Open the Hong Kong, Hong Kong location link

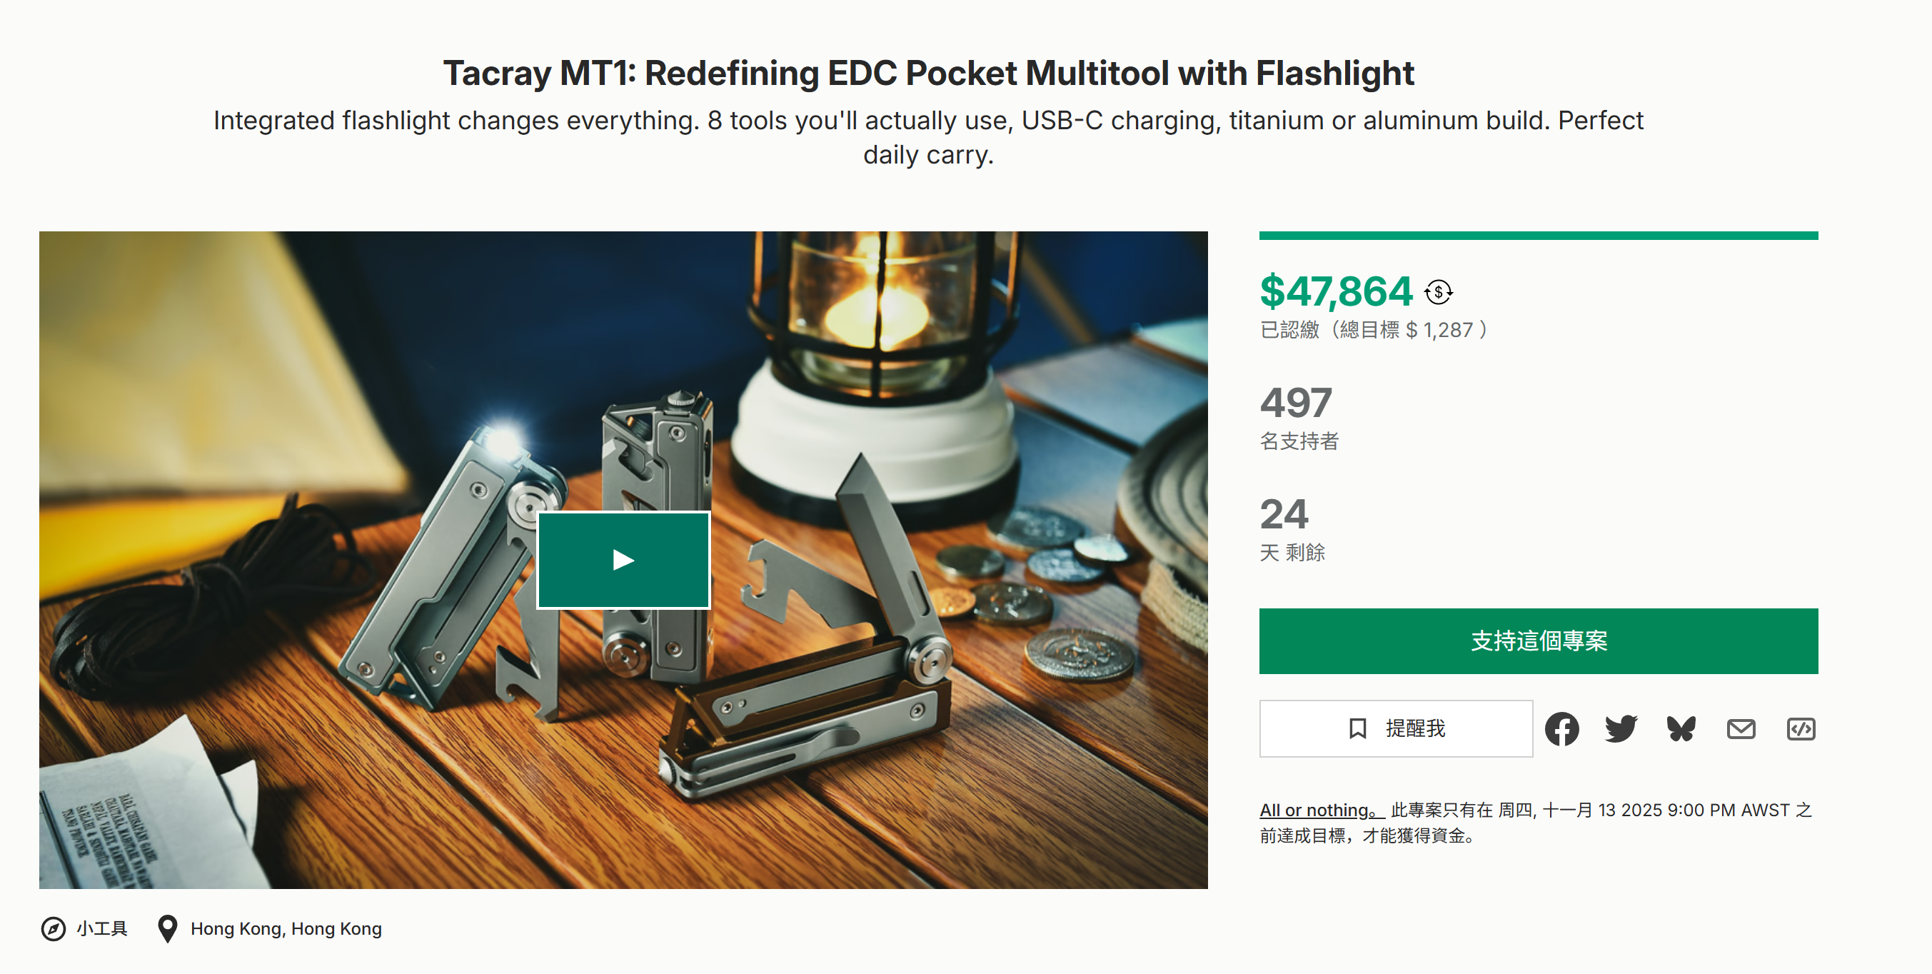[x=286, y=928]
